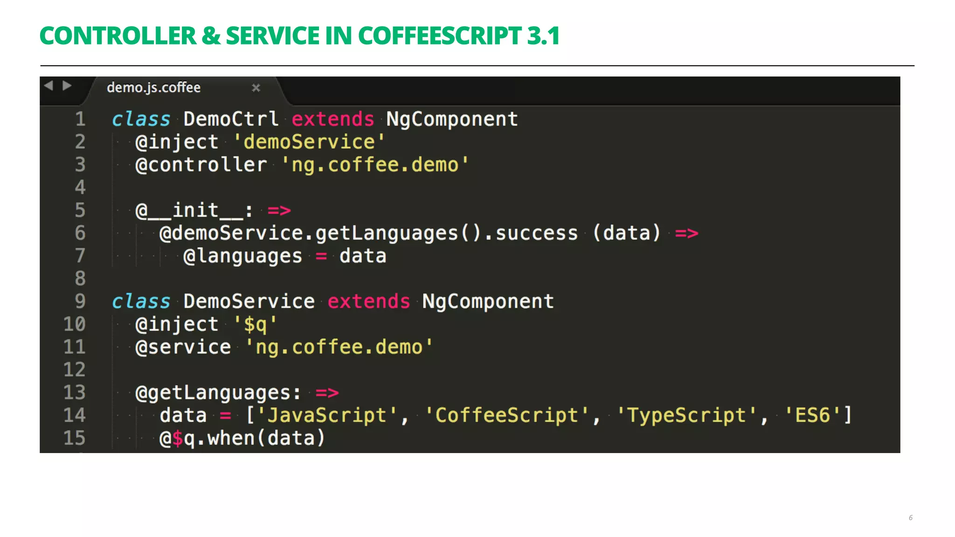The width and height of the screenshot is (955, 537).
Task: Click the forward tab navigation arrow
Action: coord(67,86)
